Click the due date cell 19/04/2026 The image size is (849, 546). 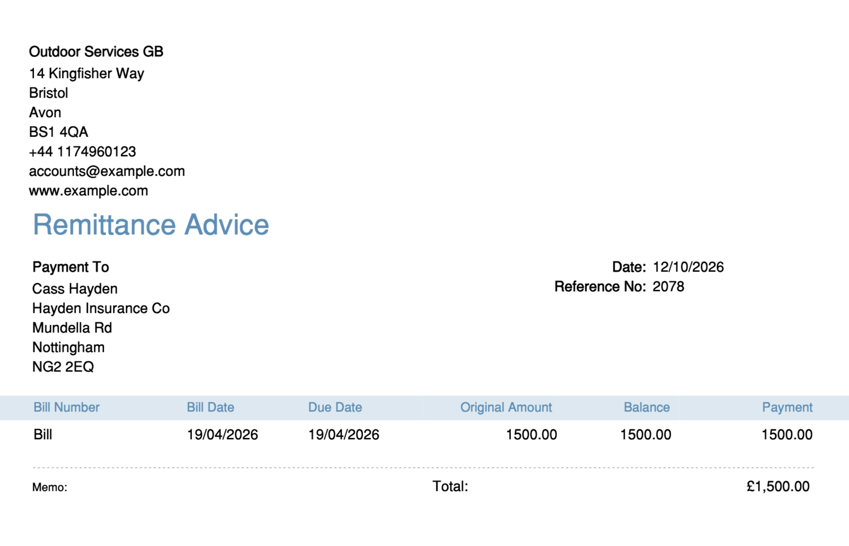(344, 435)
